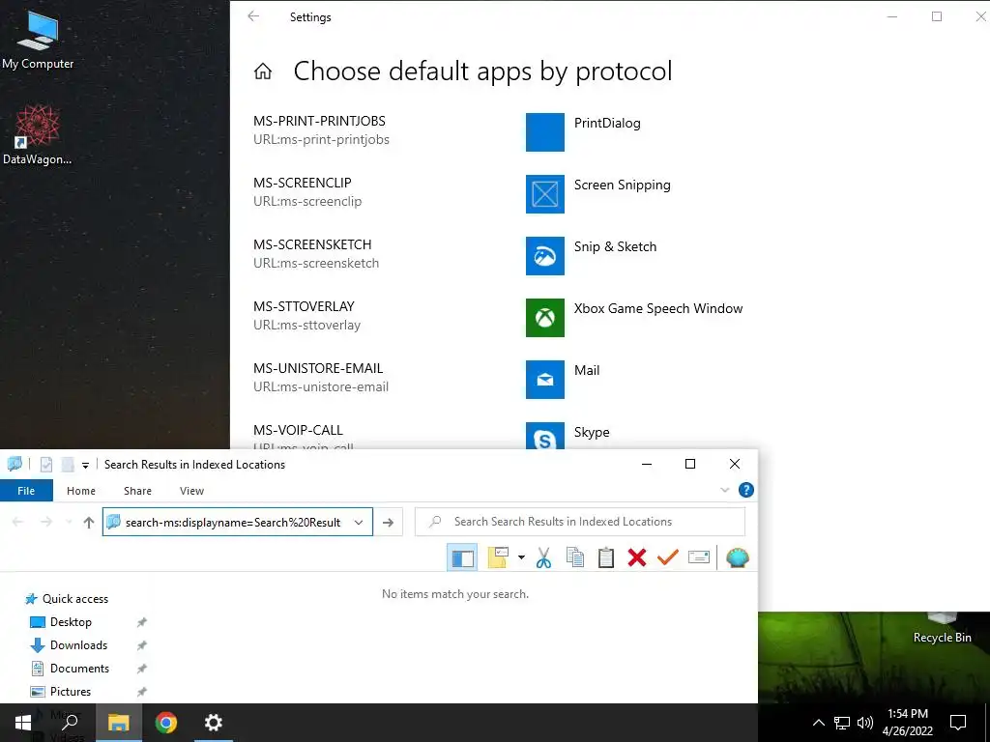Click the shell globe icon in Explorer toolbar
Screen dimensions: 990x742
point(737,557)
